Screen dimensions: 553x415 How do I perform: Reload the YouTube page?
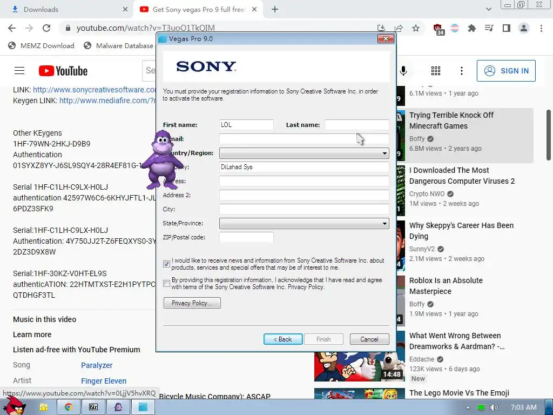click(46, 28)
